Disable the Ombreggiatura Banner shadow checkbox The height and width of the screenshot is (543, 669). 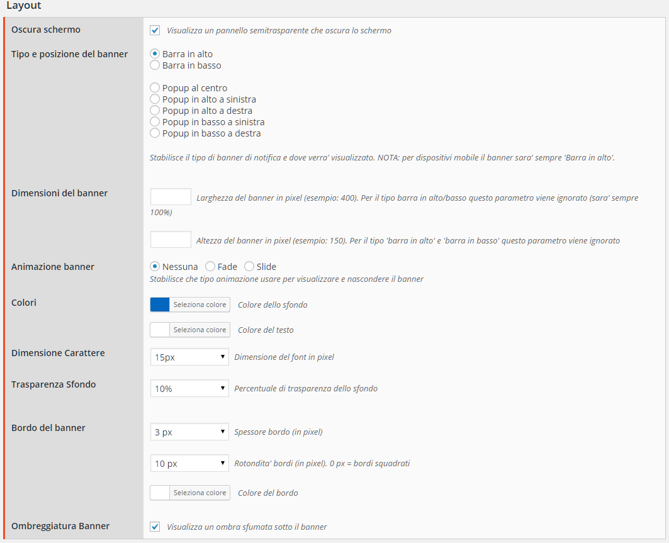coord(155,527)
